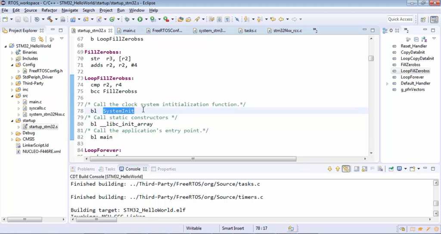The height and width of the screenshot is (234, 441).
Task: Open the hidden editor tabs overflow list
Action: (315, 31)
